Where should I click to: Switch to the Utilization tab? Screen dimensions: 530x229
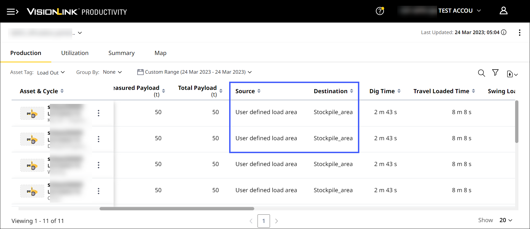[75, 53]
